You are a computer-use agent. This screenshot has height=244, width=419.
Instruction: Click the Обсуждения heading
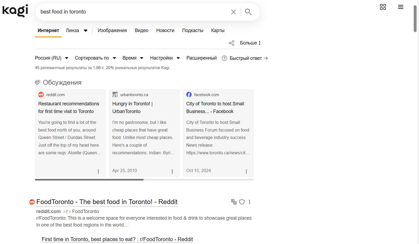coord(62,83)
